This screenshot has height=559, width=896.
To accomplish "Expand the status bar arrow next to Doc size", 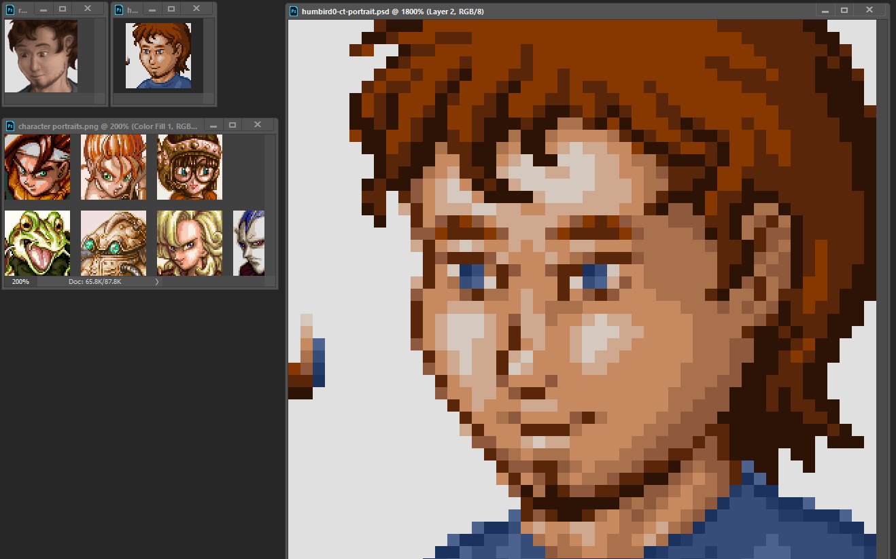I will click(x=157, y=281).
